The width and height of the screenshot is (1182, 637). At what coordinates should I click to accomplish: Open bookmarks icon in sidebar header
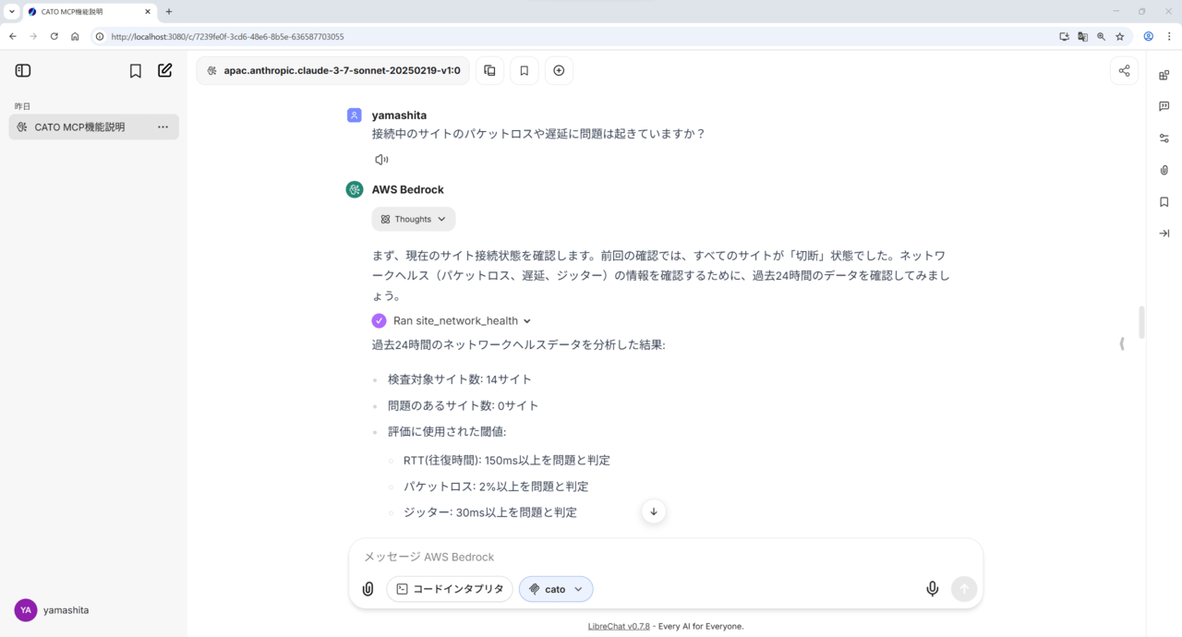coord(135,70)
